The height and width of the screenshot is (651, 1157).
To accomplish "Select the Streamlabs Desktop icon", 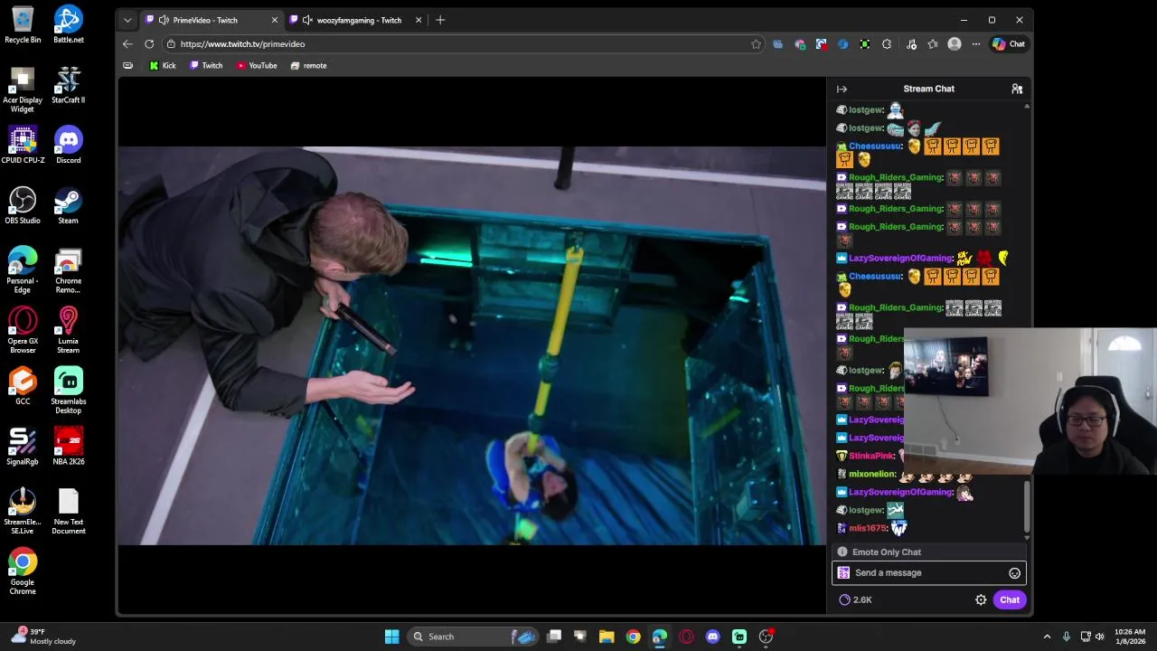I will coord(68,392).
